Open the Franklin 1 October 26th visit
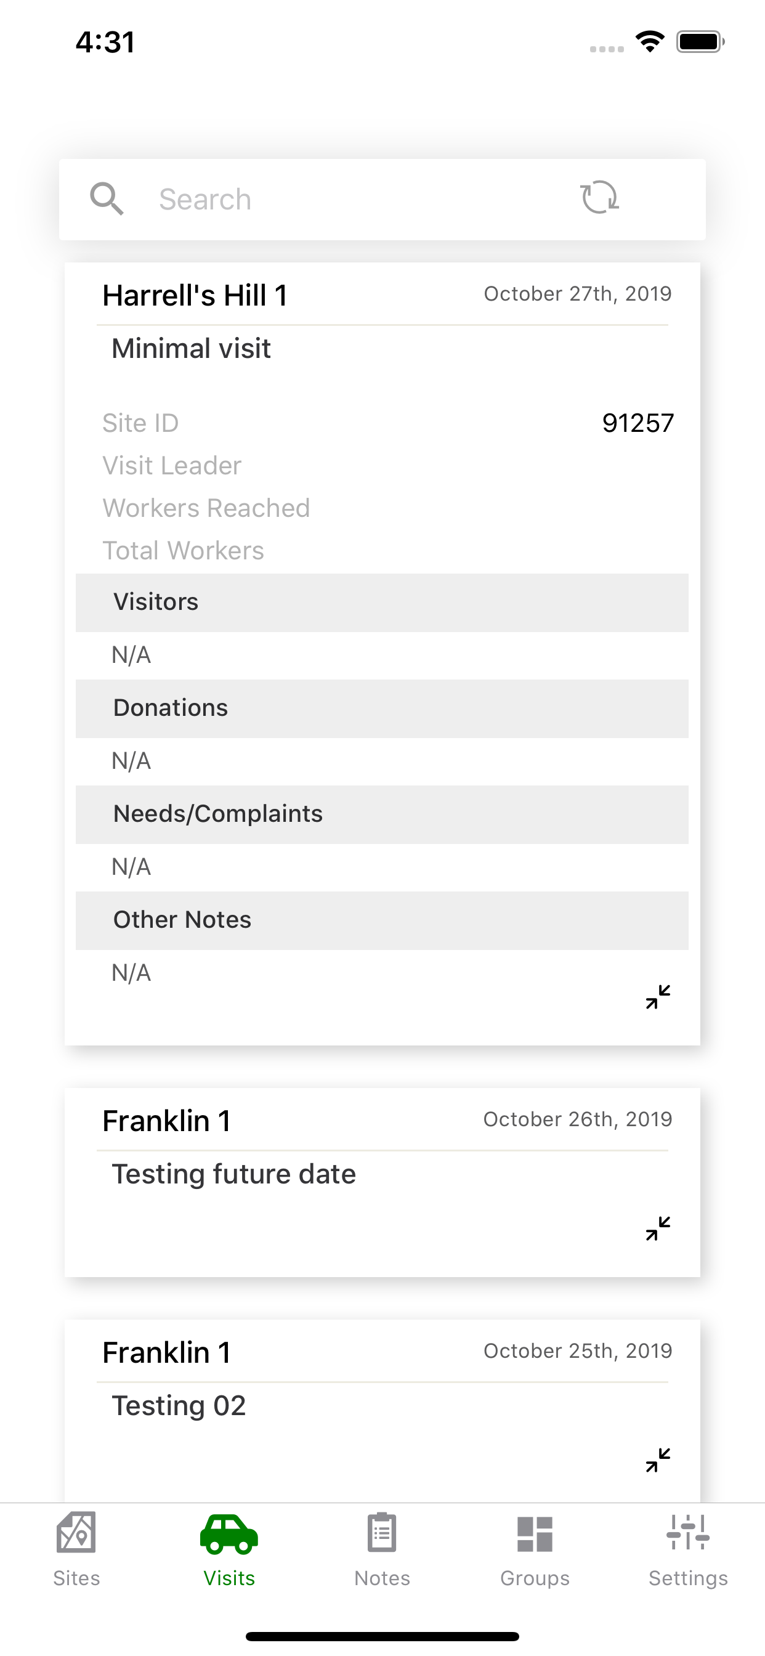The width and height of the screenshot is (765, 1656). point(166,1121)
